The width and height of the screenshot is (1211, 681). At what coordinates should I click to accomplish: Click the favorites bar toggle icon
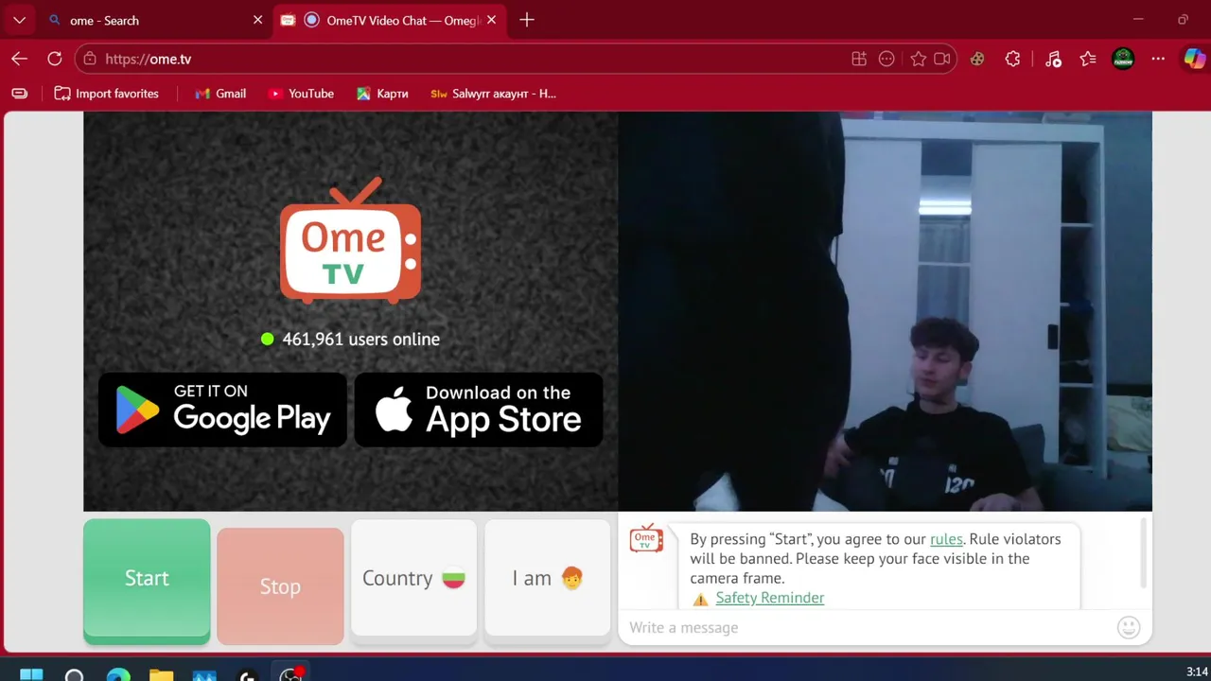[x=19, y=94]
